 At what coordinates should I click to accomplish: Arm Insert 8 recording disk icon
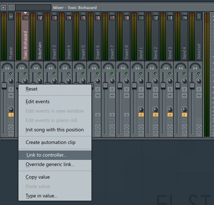tap(127, 134)
